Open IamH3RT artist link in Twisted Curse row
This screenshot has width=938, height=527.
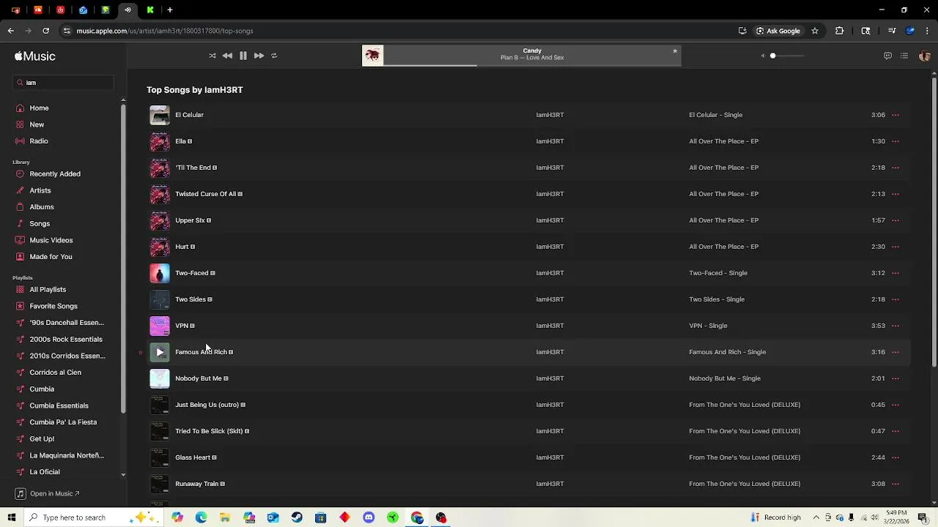click(x=550, y=194)
